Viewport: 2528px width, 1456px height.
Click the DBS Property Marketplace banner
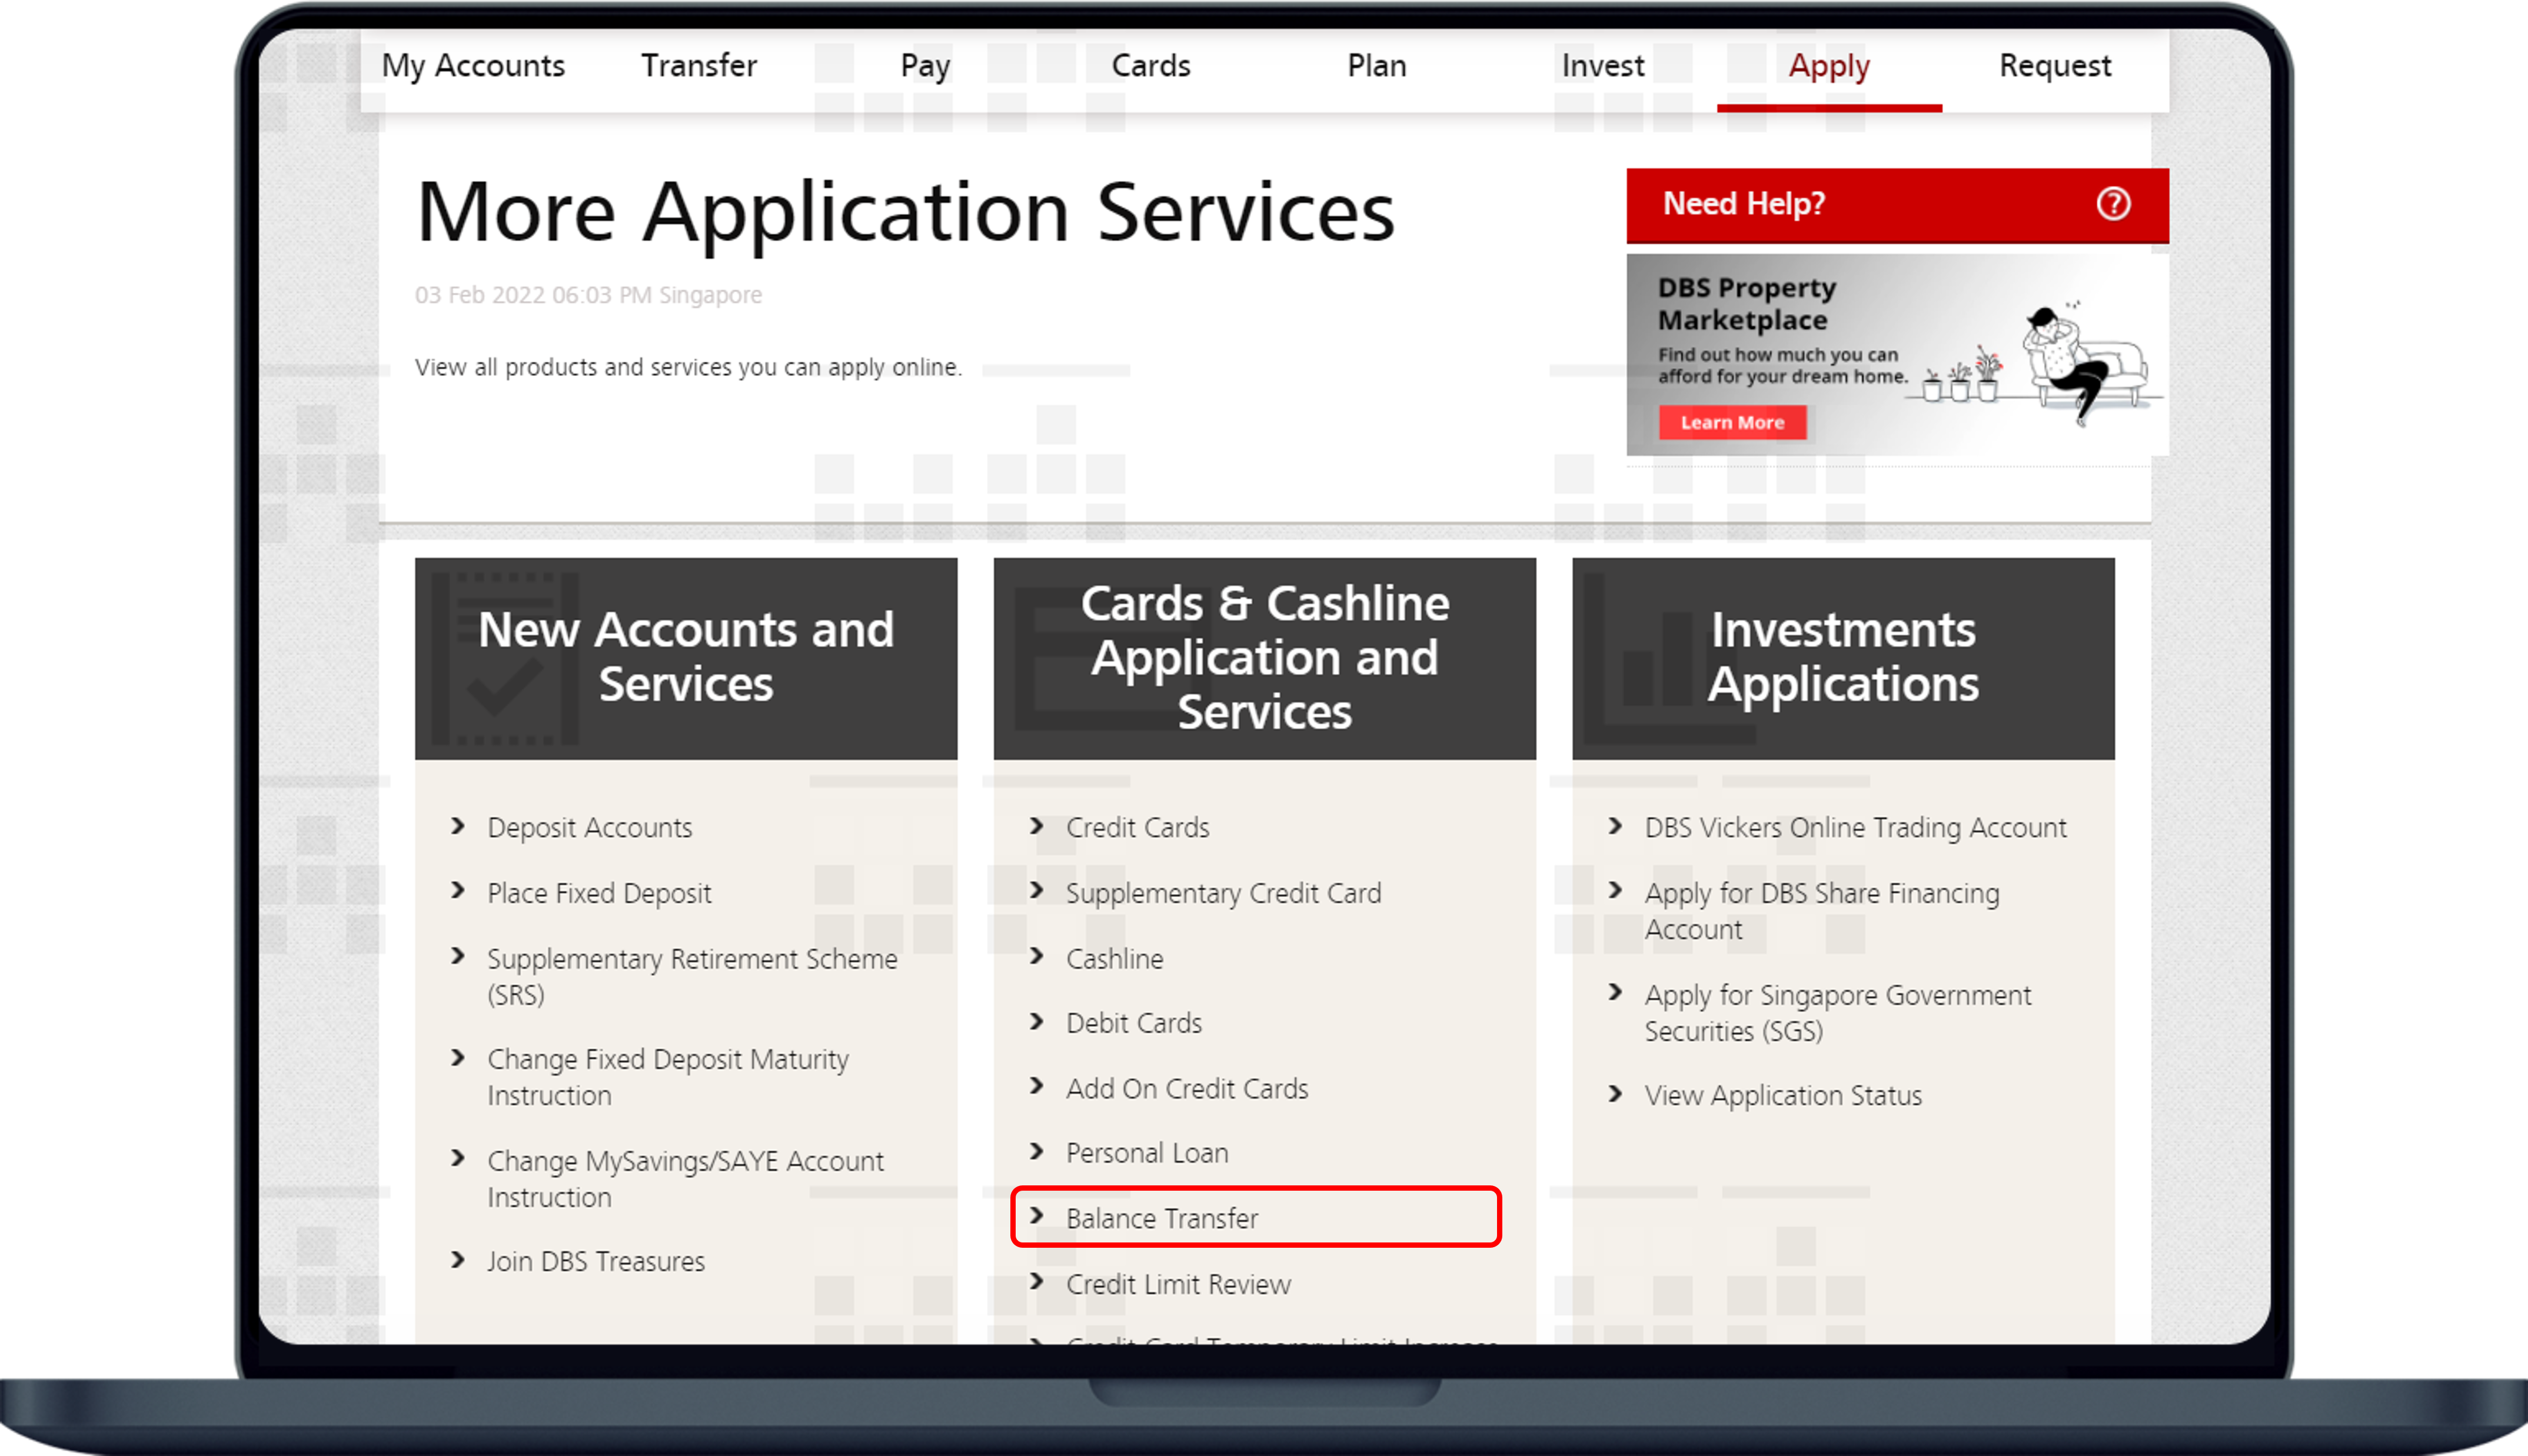tap(1896, 354)
